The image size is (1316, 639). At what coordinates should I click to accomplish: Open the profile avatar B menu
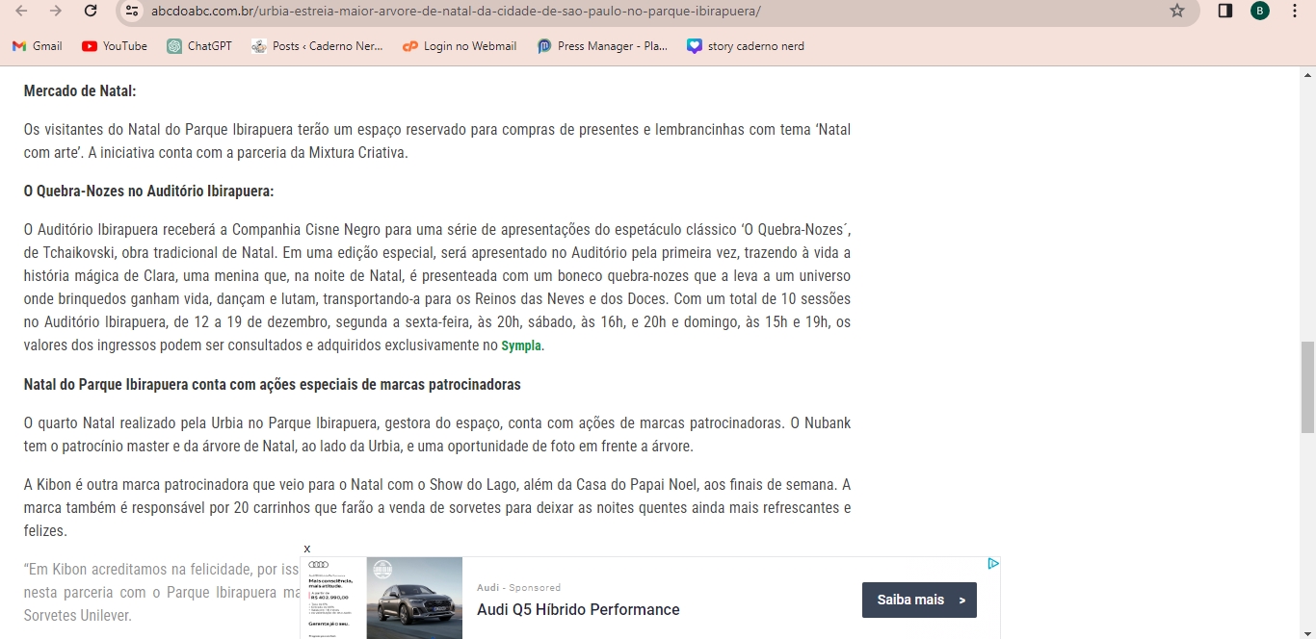point(1259,11)
